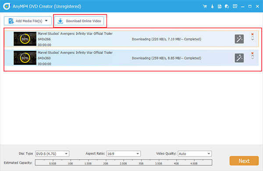263x171 pixels.
Task: Click the Add Media File(s) button
Action: point(25,21)
